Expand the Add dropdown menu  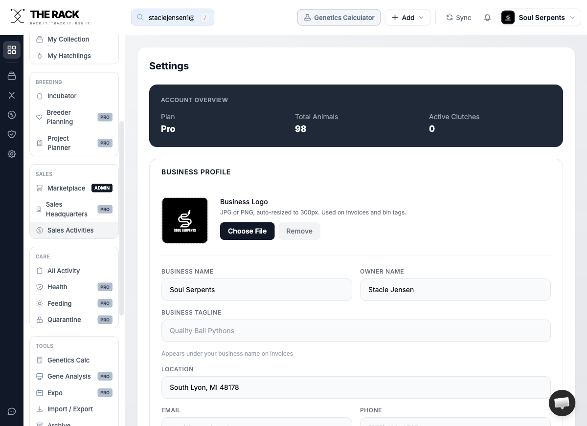point(407,18)
